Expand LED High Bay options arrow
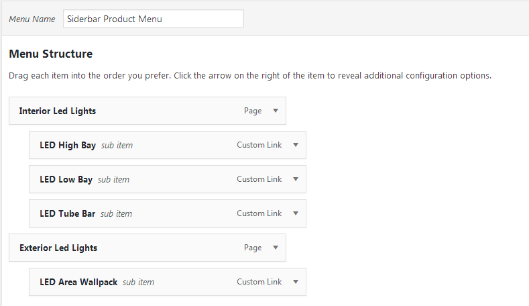This screenshot has width=529, height=306. (296, 145)
